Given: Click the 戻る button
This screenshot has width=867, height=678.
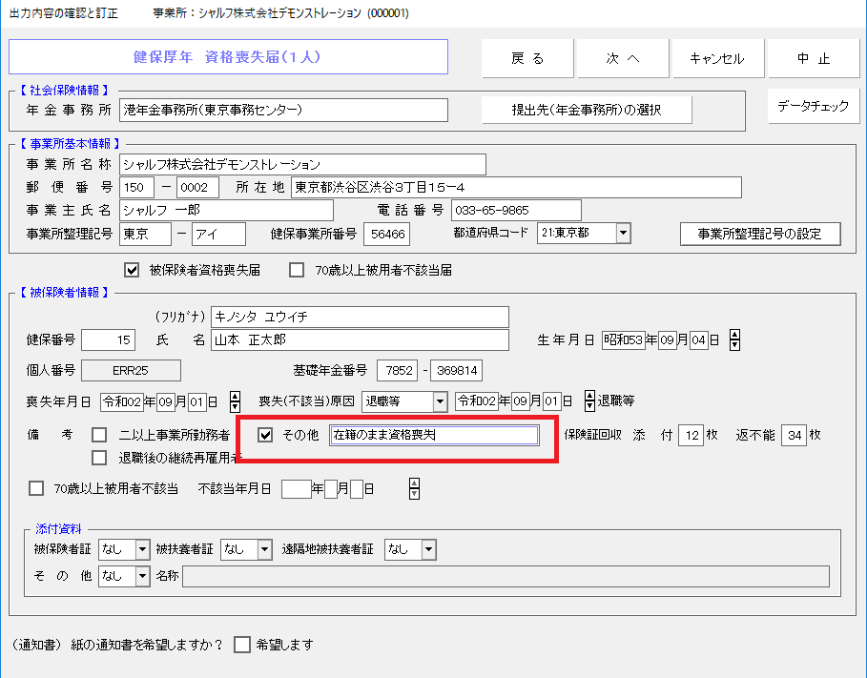Looking at the screenshot, I should tap(527, 58).
